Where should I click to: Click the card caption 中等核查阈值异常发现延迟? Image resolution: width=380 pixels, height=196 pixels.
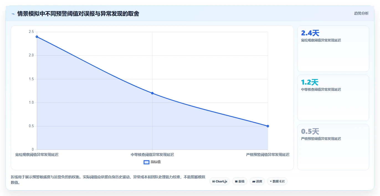[321, 90]
